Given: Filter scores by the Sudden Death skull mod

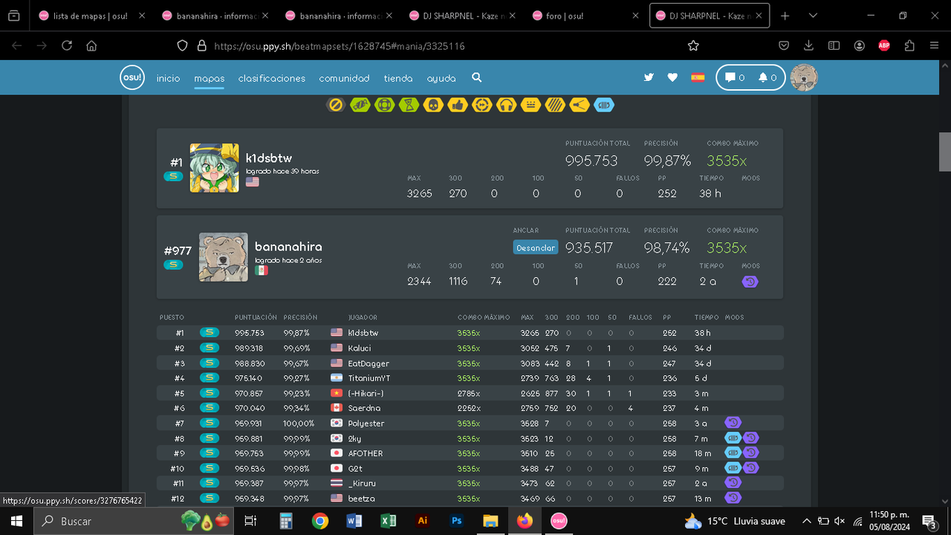Looking at the screenshot, I should (433, 106).
